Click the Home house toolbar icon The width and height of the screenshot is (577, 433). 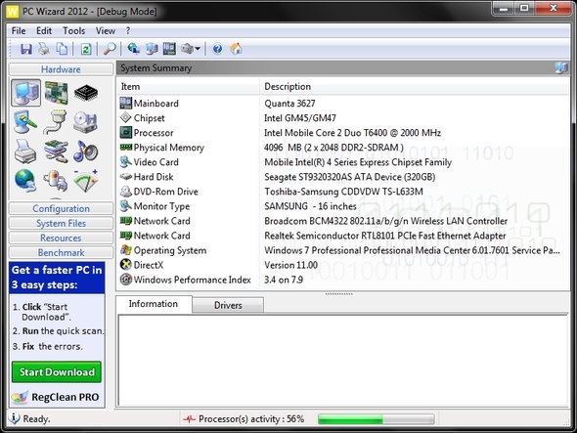[237, 49]
